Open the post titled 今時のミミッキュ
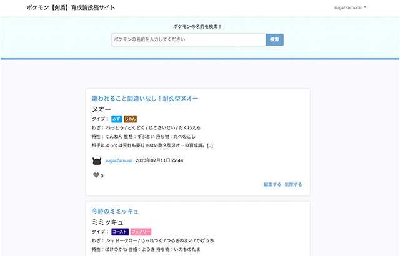 pyautogui.click(x=115, y=211)
